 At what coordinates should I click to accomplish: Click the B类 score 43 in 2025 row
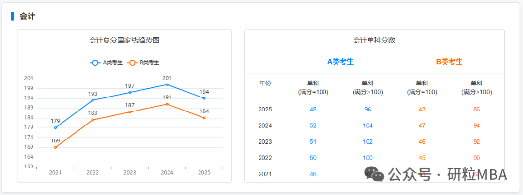(422, 110)
